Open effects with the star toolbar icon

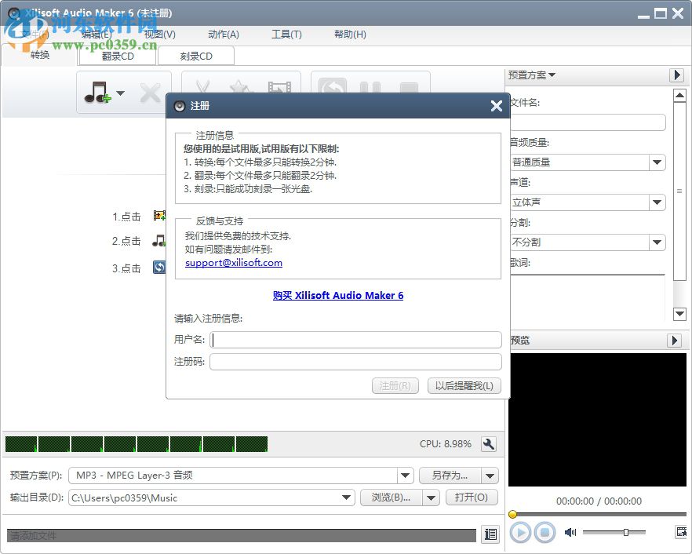click(239, 84)
